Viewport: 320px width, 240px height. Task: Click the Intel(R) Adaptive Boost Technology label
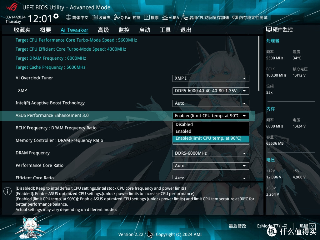(50, 103)
